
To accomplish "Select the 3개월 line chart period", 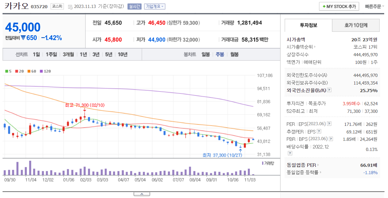I will pos(68,54).
